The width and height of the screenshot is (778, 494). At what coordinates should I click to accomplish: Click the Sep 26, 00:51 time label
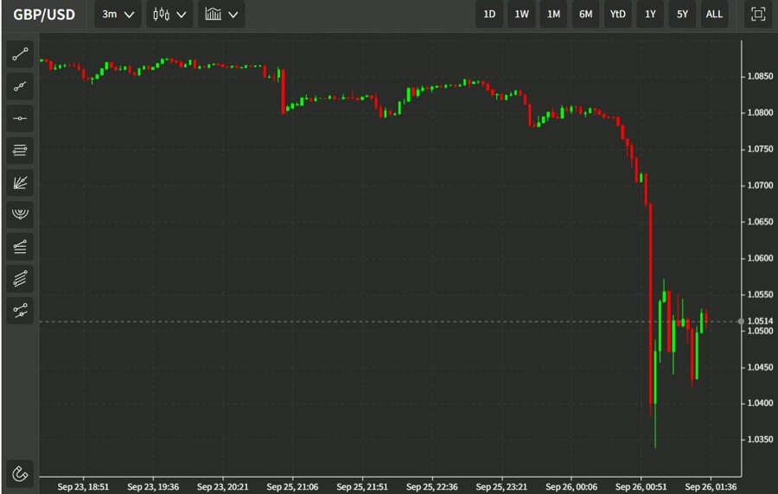click(641, 486)
